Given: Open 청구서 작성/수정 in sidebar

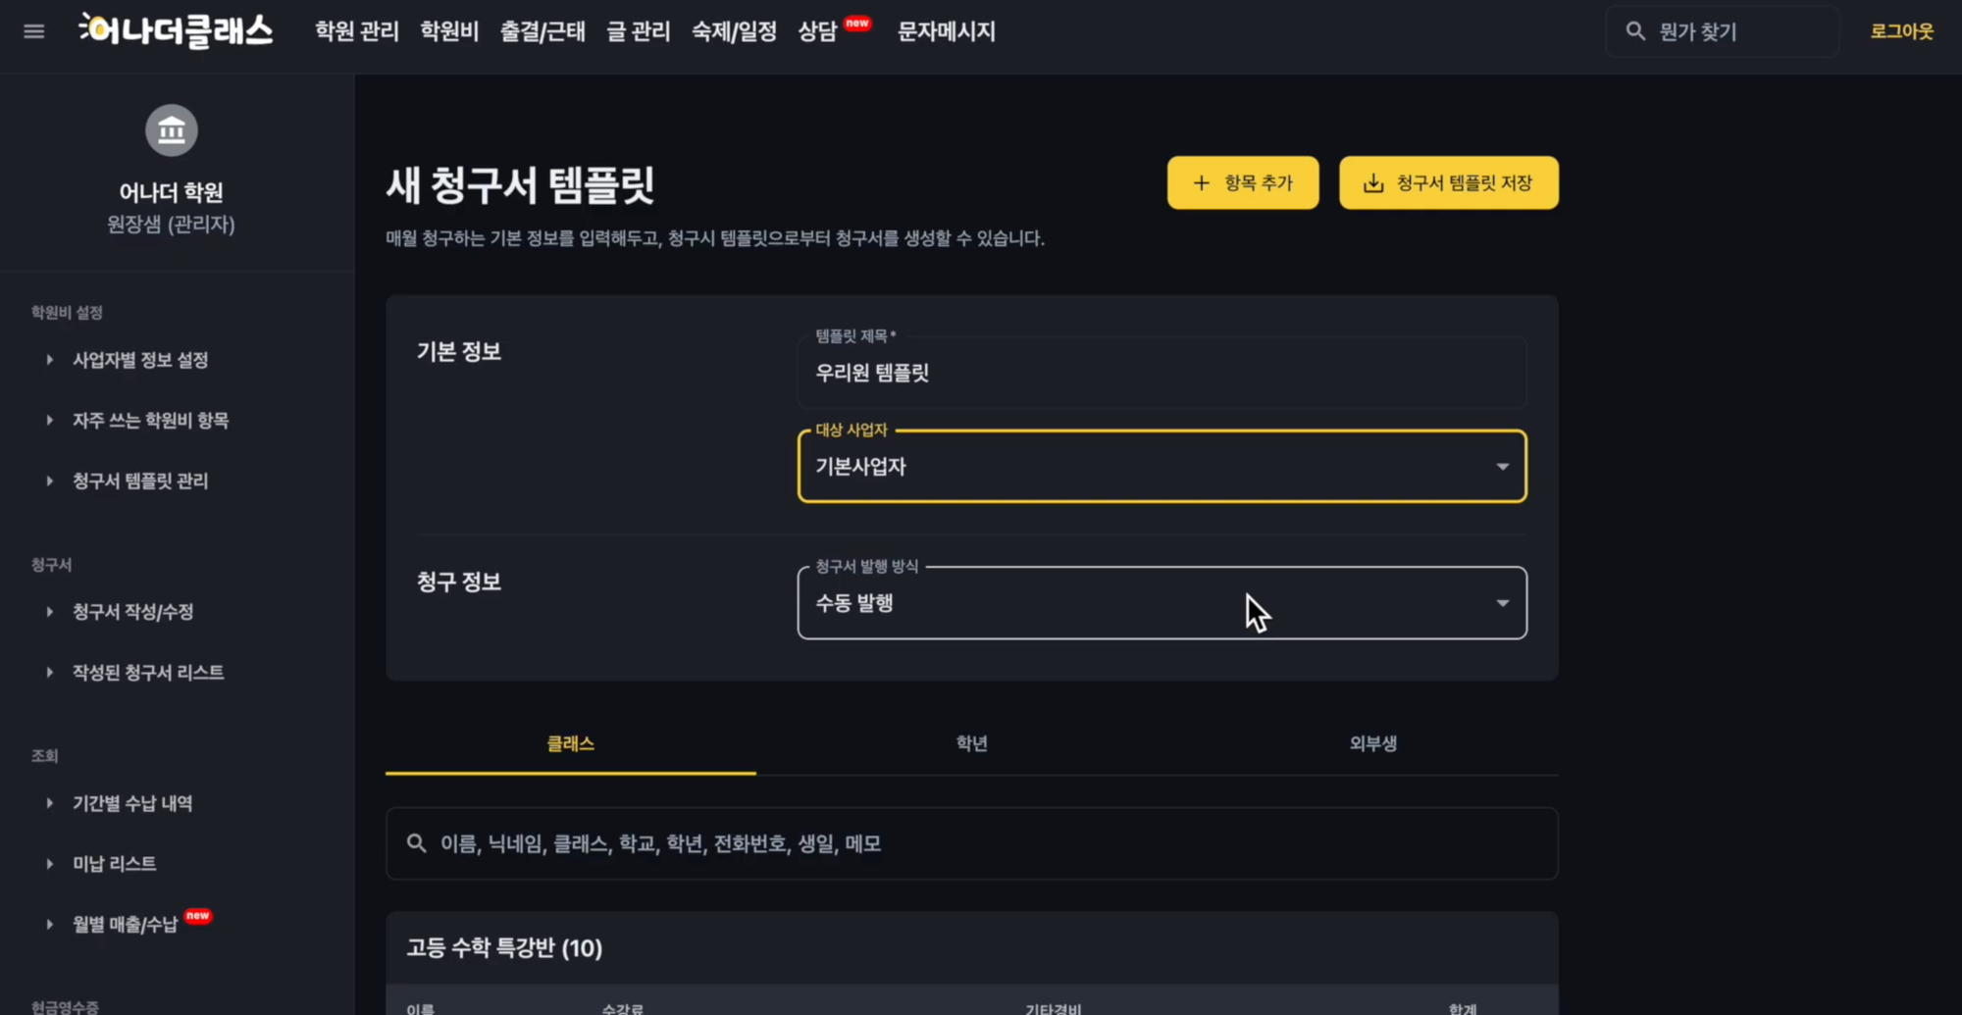Looking at the screenshot, I should 133,612.
